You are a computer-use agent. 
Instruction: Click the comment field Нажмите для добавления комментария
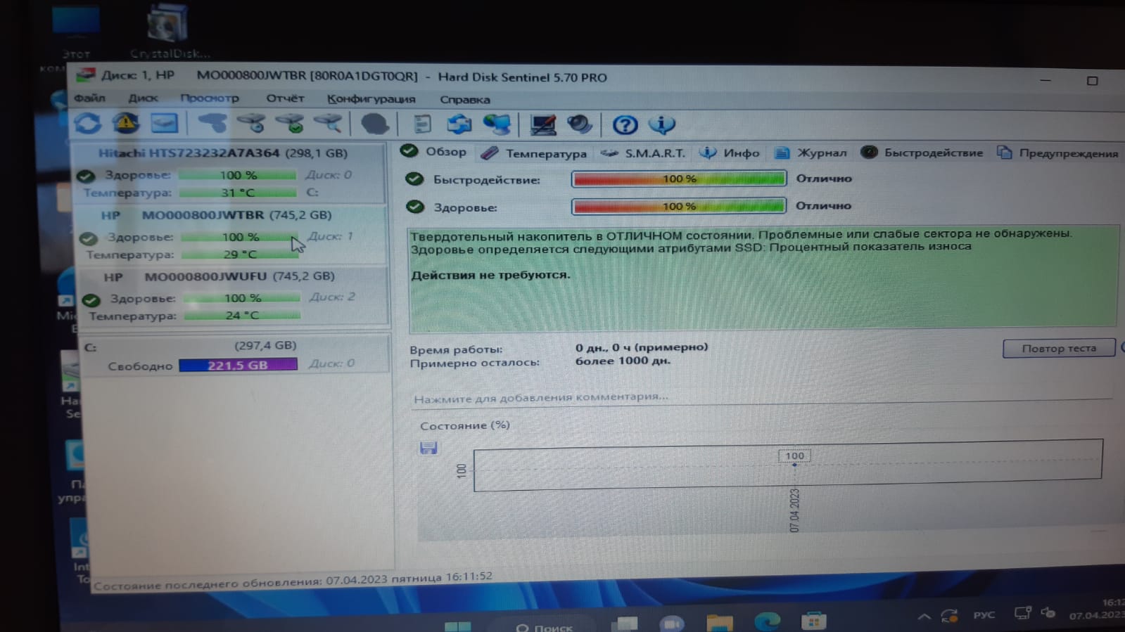762,397
